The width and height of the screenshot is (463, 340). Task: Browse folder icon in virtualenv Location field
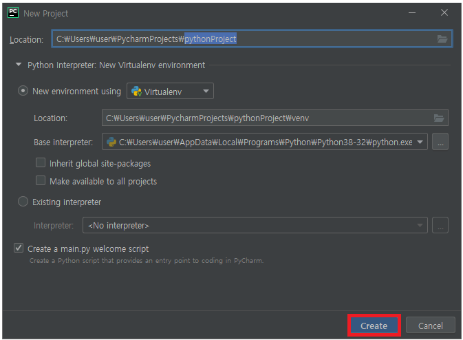tap(439, 118)
